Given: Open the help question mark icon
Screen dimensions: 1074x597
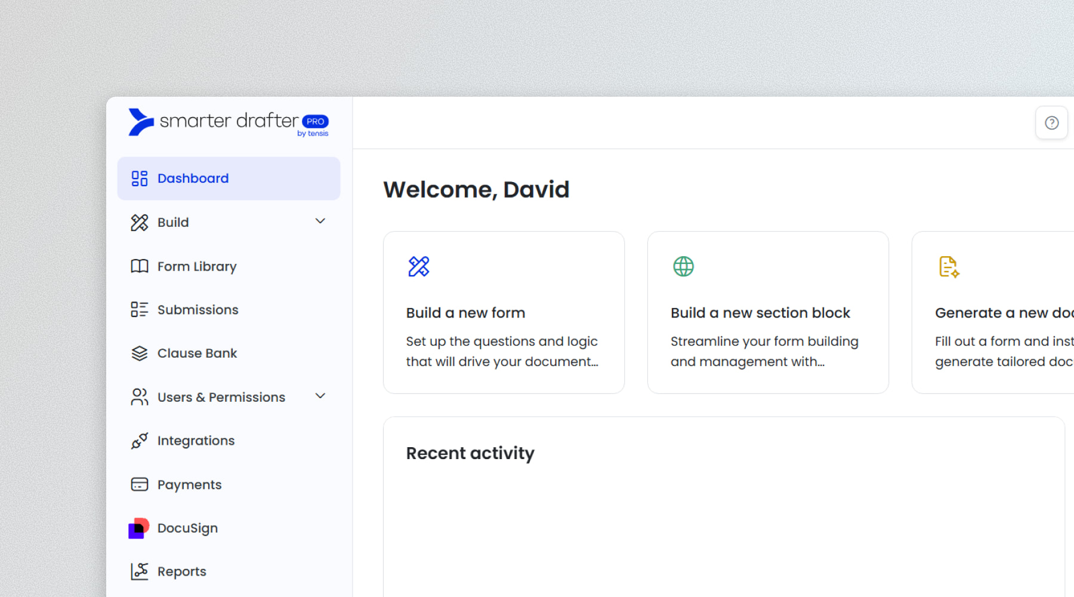Looking at the screenshot, I should point(1051,123).
